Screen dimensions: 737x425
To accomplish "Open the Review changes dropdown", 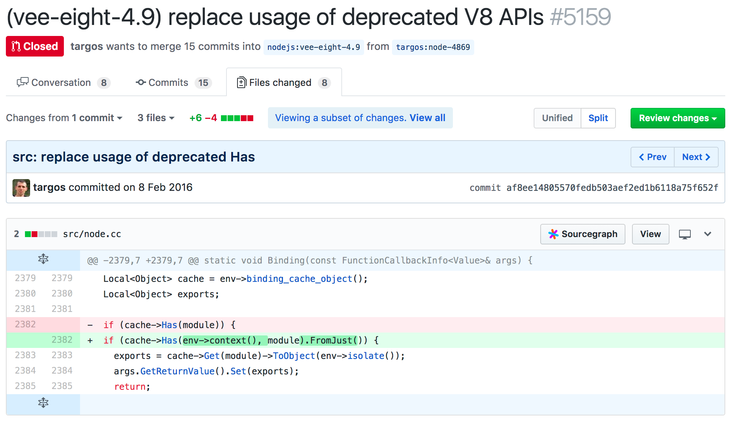I will pos(678,118).
